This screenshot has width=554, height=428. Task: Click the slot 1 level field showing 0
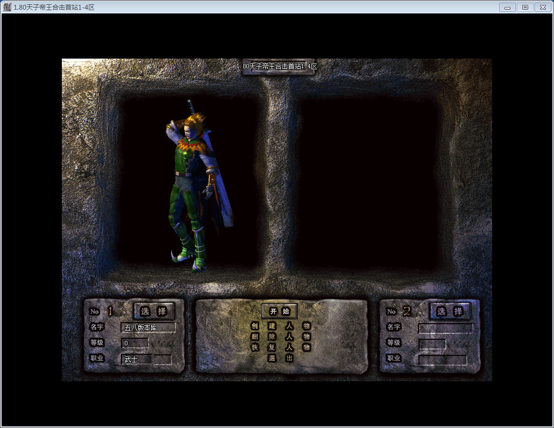click(135, 343)
